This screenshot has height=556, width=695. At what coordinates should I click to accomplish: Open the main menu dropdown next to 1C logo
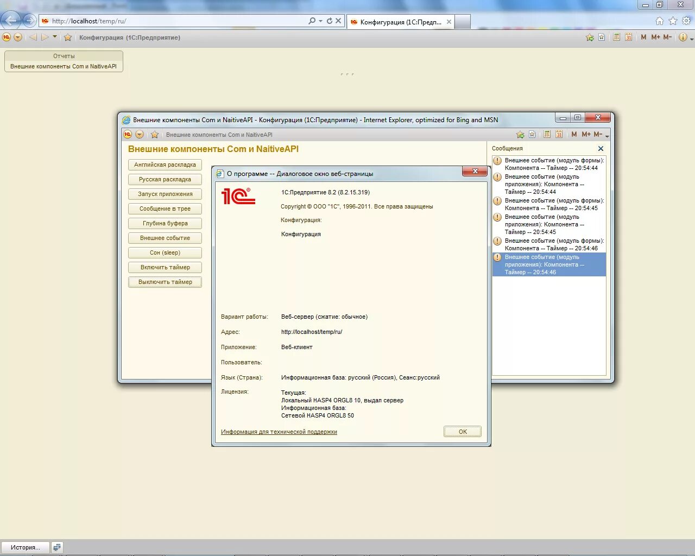pos(18,37)
